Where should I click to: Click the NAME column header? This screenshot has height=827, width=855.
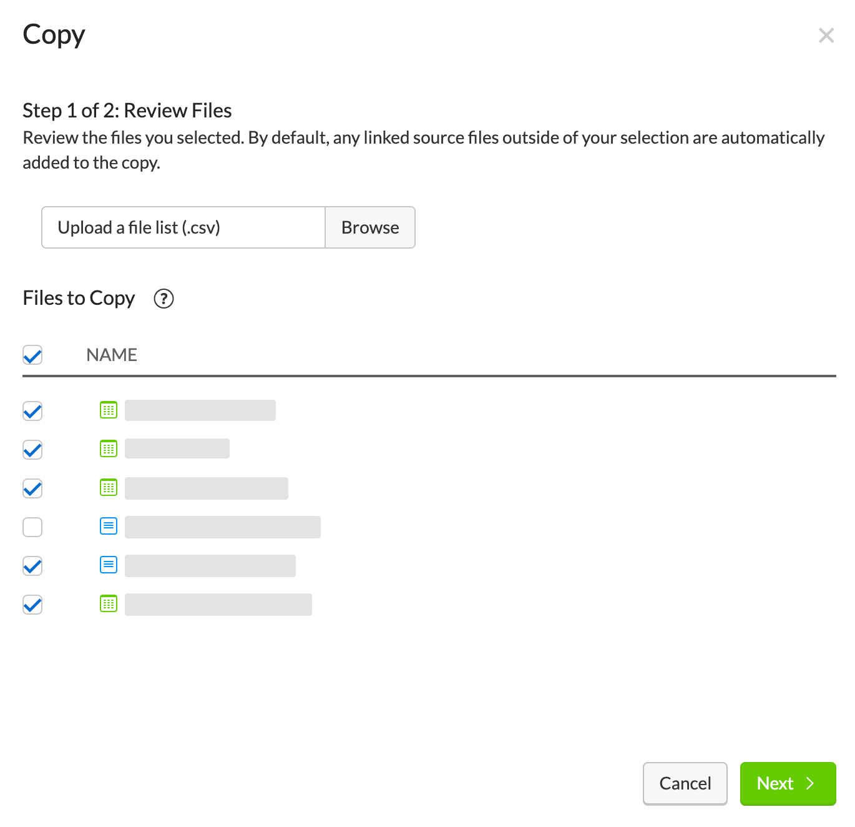112,355
